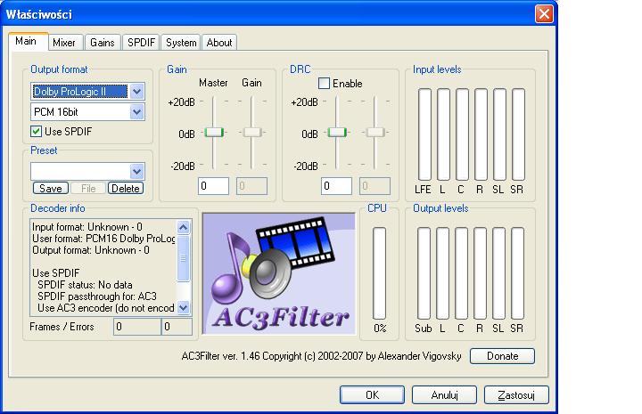Open the Gains tab
The width and height of the screenshot is (642, 414).
coord(103,43)
